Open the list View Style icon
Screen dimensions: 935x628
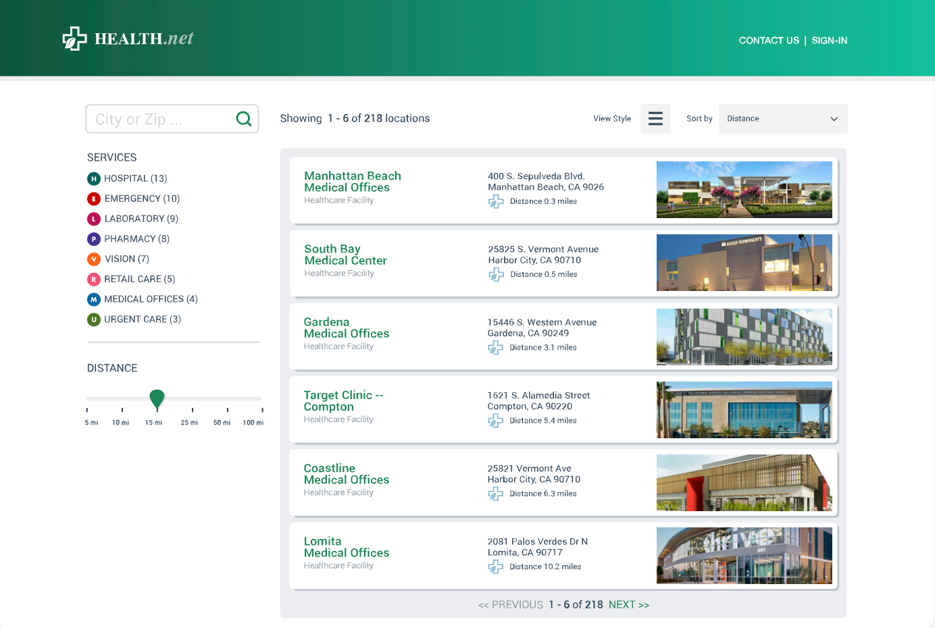(x=655, y=118)
